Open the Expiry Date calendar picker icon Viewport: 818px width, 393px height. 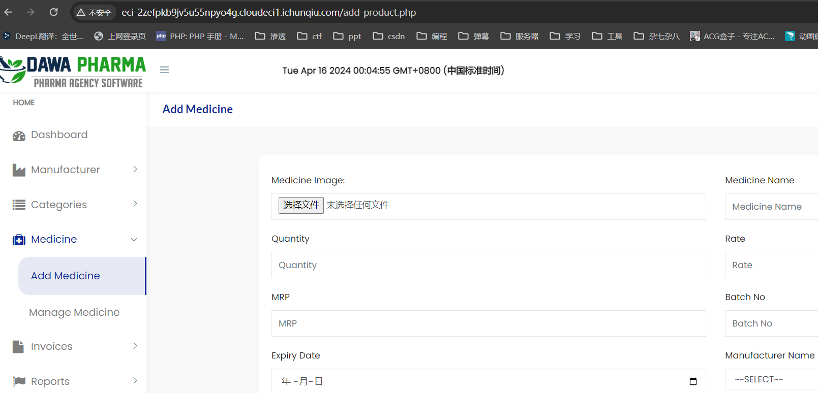click(x=693, y=381)
